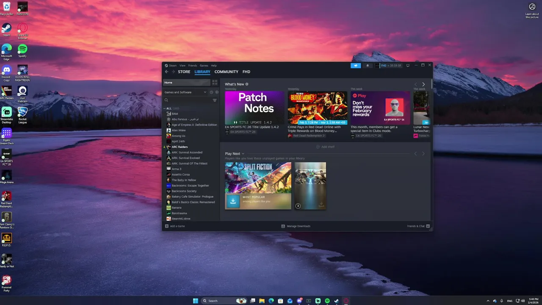The width and height of the screenshot is (542, 305).
Task: Open Learn about this picture
Action: click(x=532, y=10)
